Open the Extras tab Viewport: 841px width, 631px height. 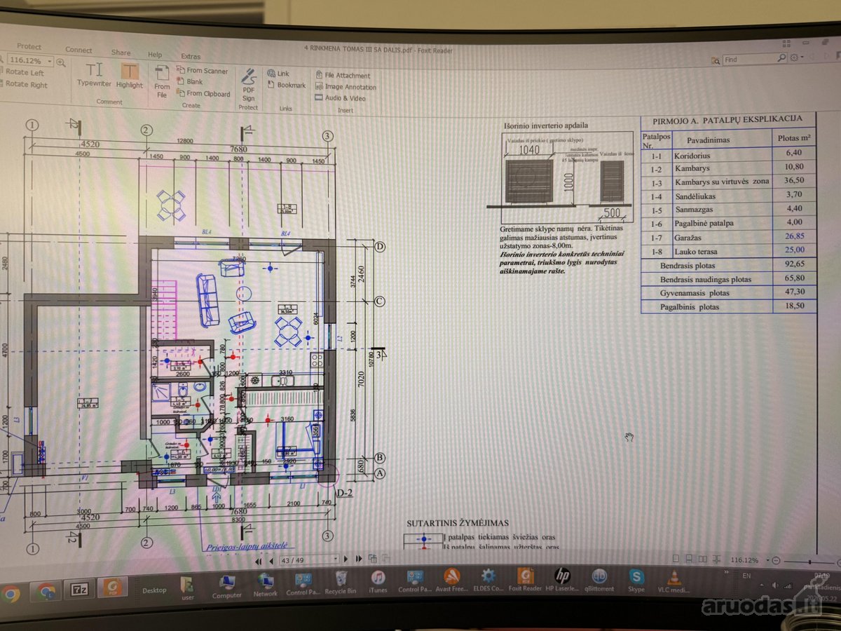coord(191,57)
